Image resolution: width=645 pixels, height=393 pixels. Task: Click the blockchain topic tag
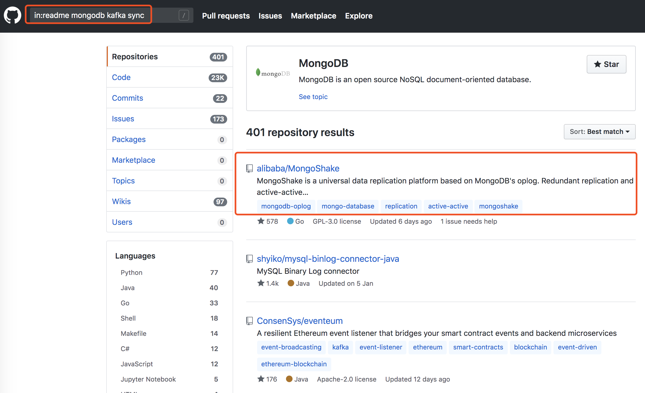531,347
